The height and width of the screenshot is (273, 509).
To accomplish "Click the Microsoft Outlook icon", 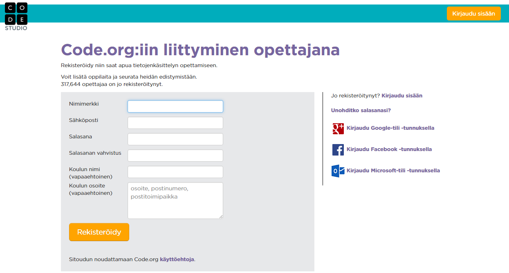I will 338,171.
